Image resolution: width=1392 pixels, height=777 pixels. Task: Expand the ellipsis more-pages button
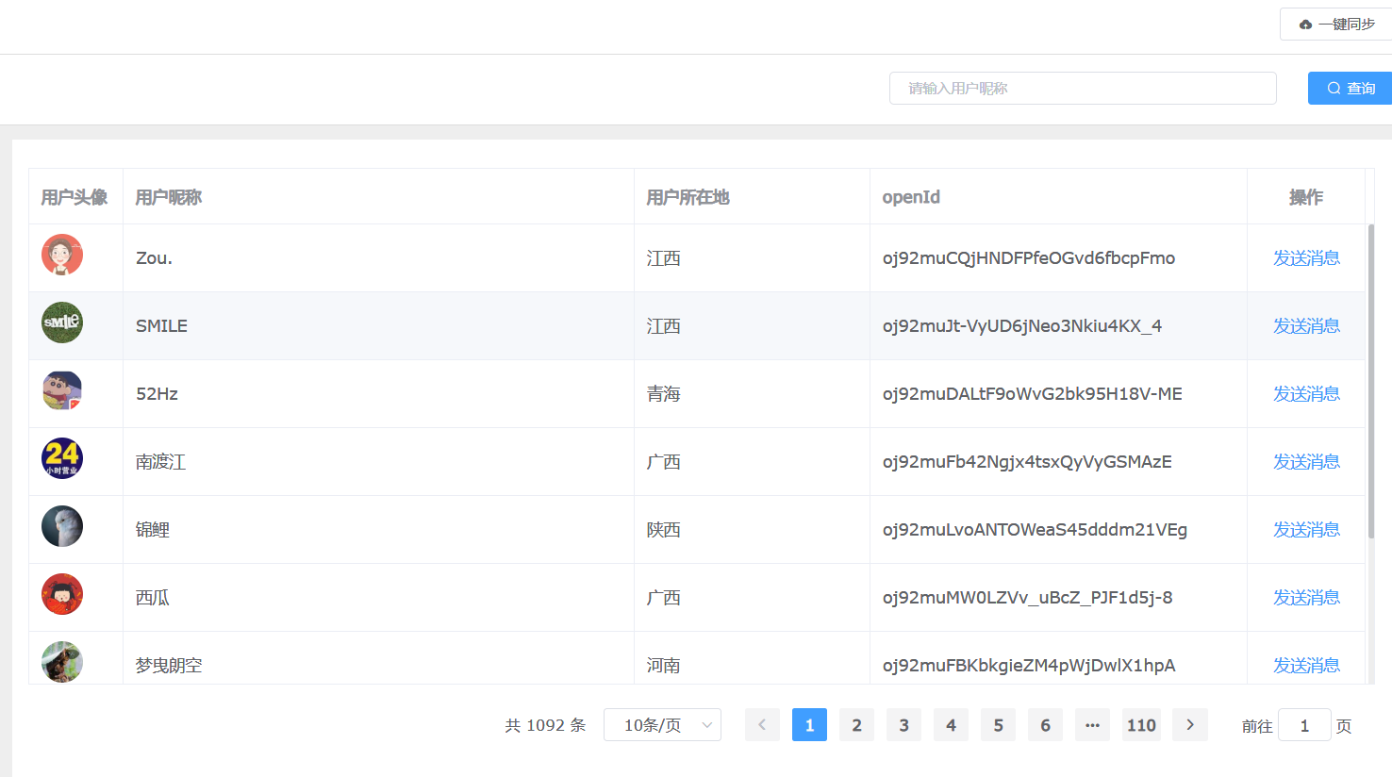[x=1092, y=724]
